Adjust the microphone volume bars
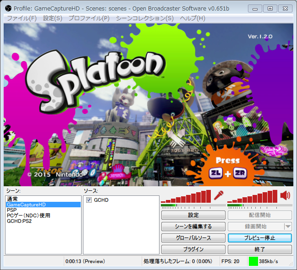297x270 pixels. point(186,196)
